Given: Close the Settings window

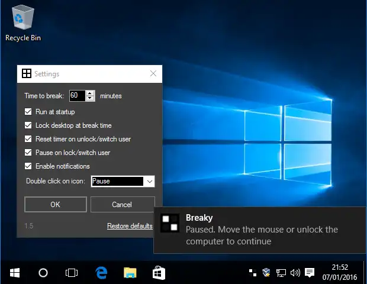Looking at the screenshot, I should click(153, 73).
